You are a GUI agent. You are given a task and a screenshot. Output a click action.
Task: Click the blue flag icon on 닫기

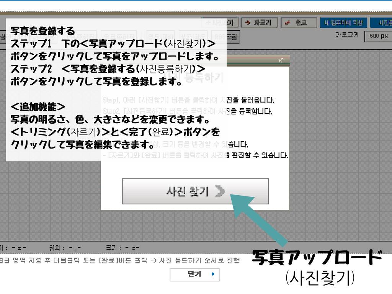click(213, 274)
